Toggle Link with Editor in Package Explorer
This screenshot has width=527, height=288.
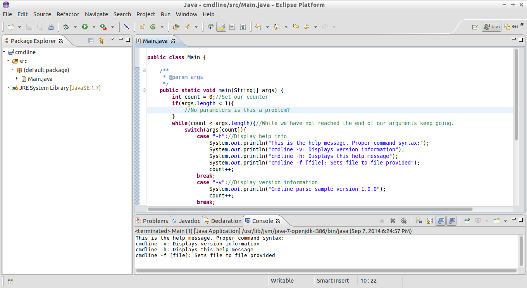102,41
